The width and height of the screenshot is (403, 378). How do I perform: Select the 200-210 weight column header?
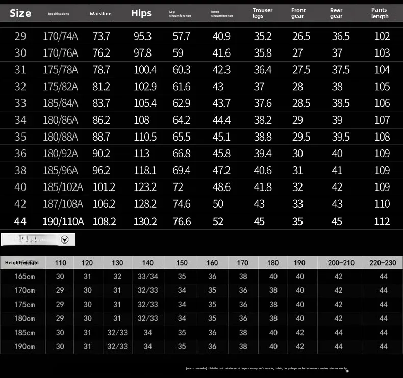(x=341, y=263)
